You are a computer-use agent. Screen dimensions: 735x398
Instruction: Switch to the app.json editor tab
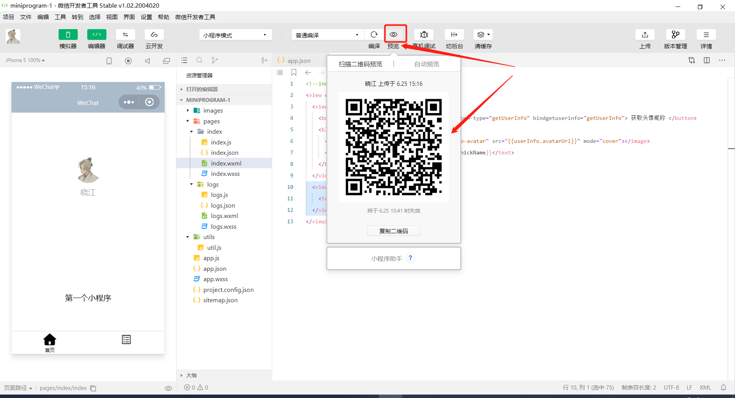pos(294,61)
